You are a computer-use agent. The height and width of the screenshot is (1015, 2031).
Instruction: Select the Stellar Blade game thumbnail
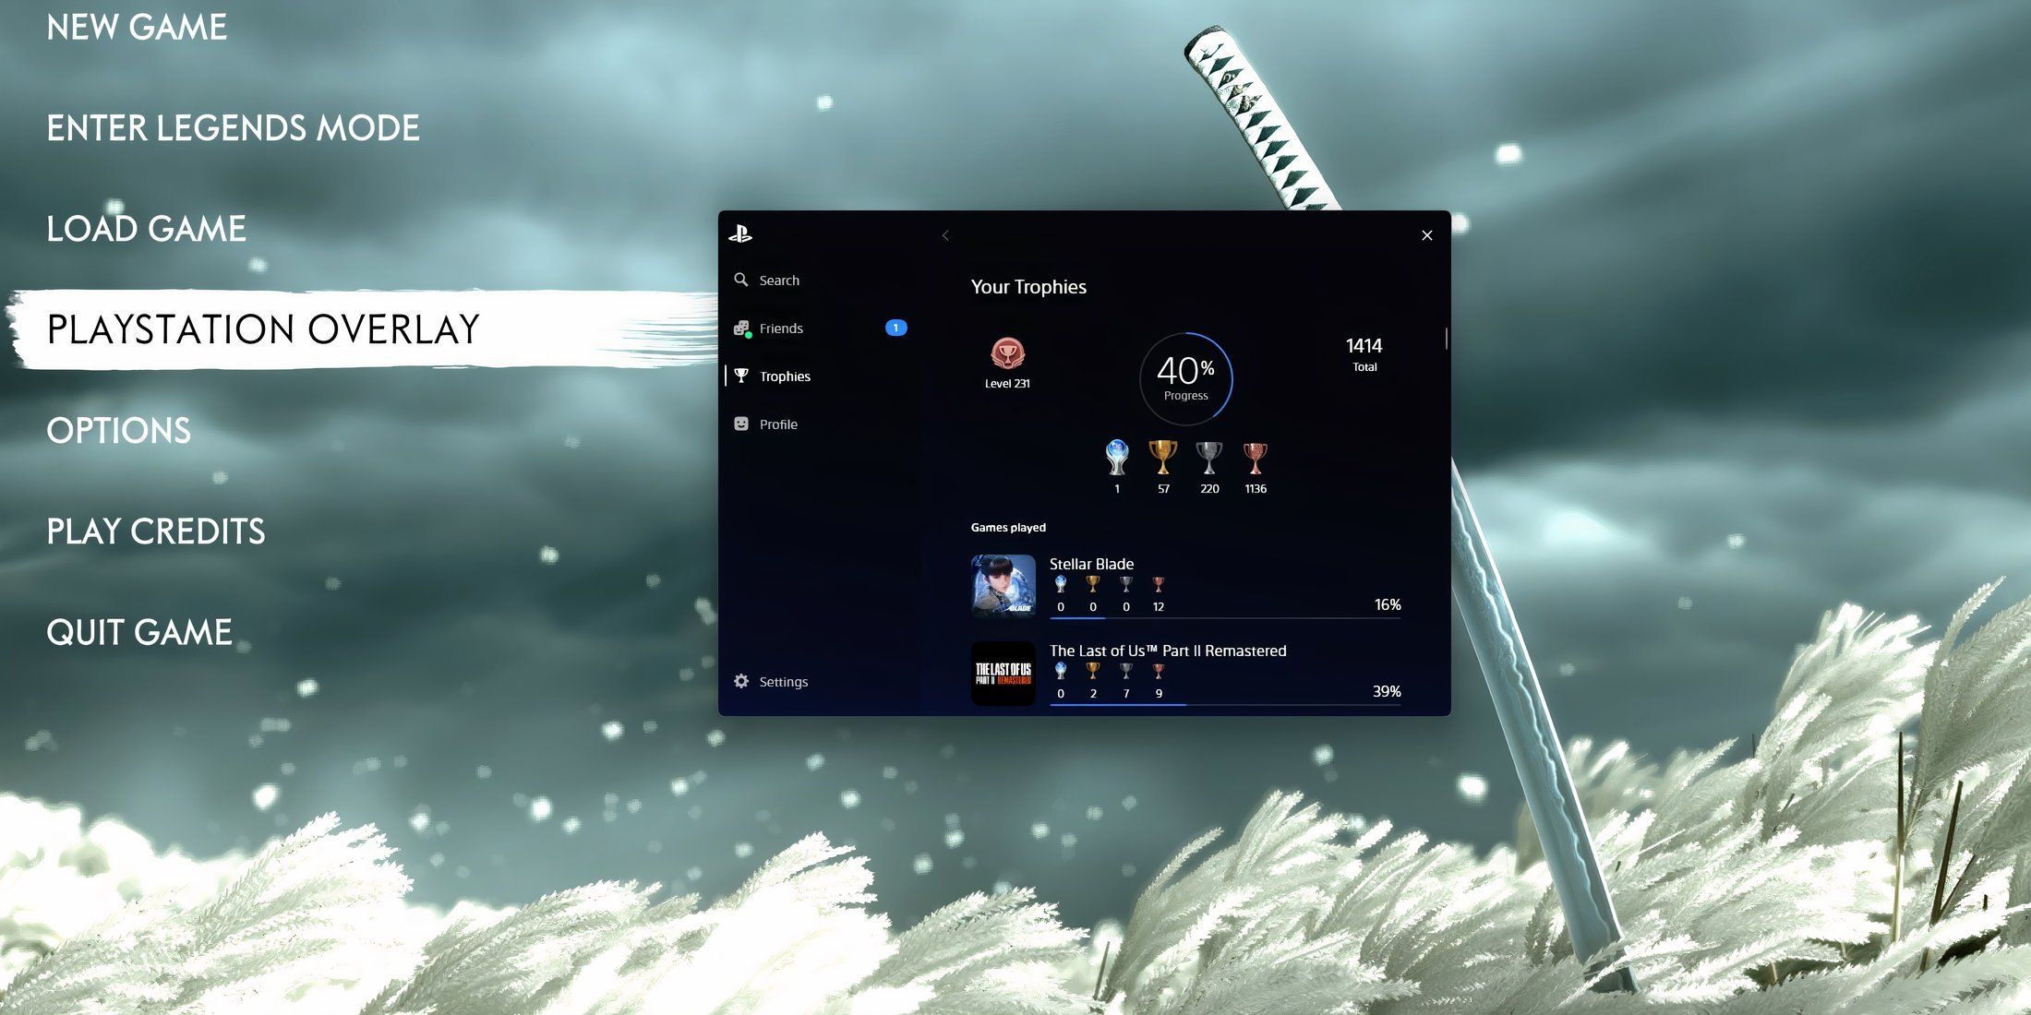(x=1003, y=587)
